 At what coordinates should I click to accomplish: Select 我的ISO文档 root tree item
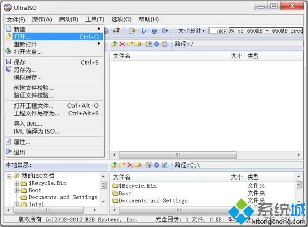point(38,176)
